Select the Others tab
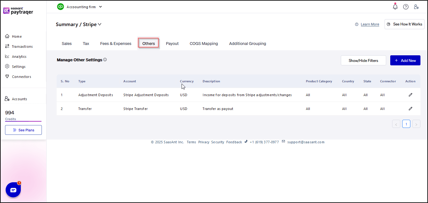The image size is (428, 203). (x=149, y=44)
